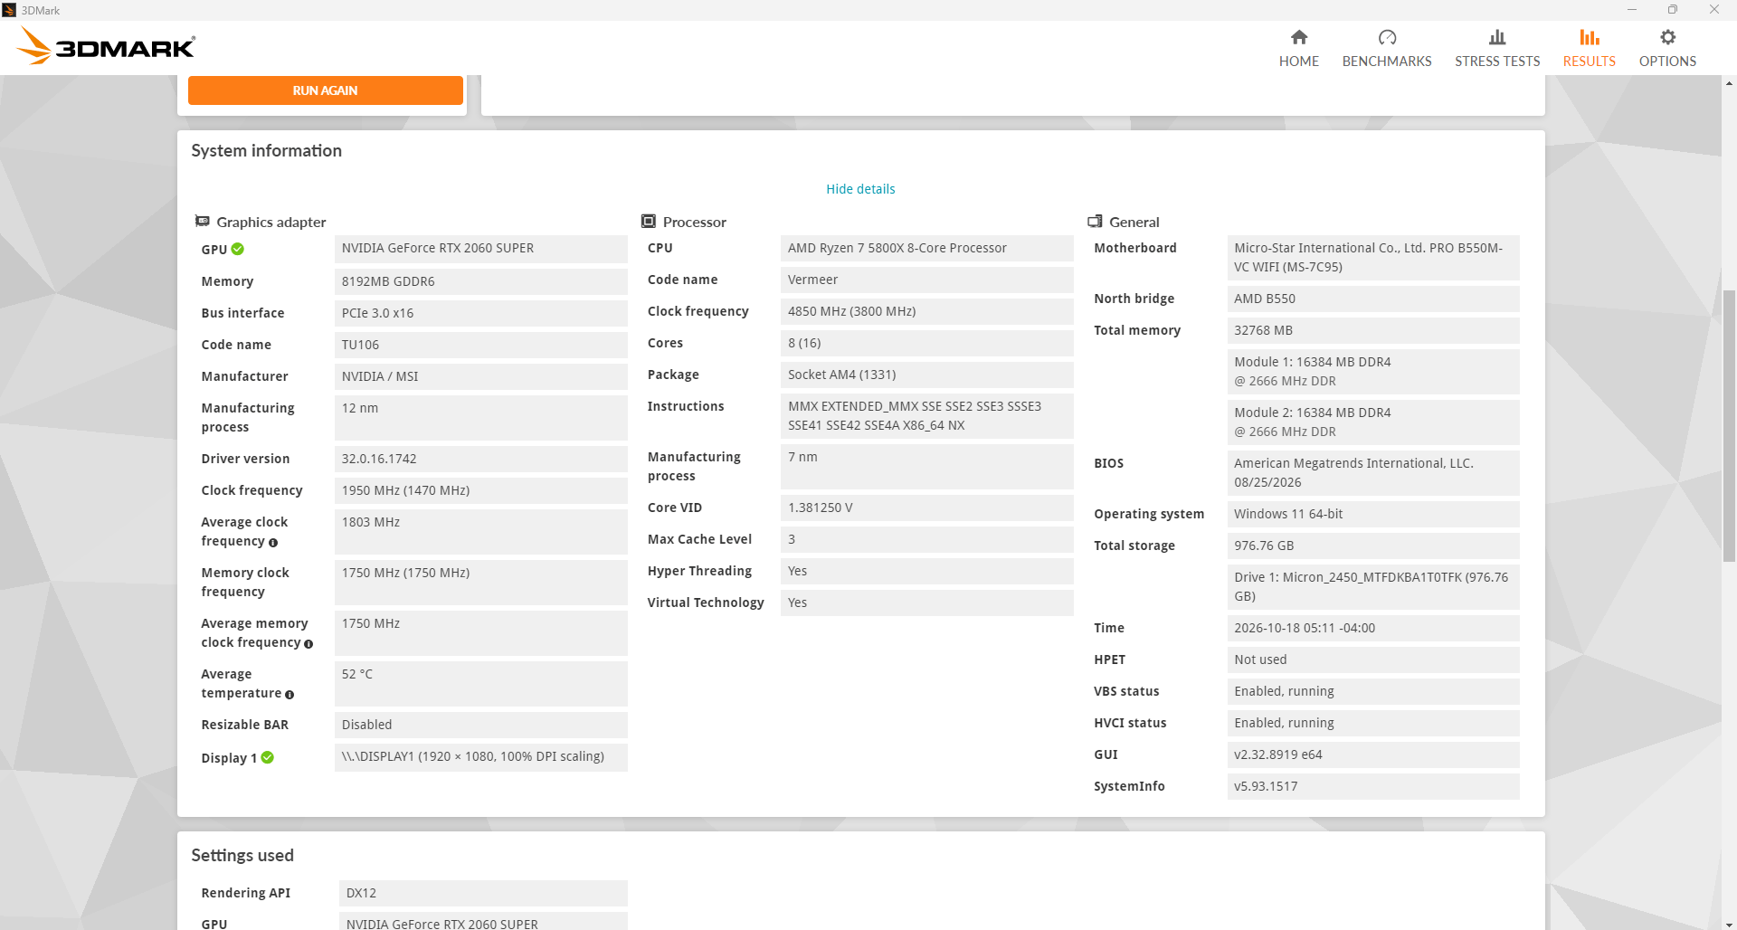Open the Home tab icon
1737x930 pixels.
[1299, 37]
